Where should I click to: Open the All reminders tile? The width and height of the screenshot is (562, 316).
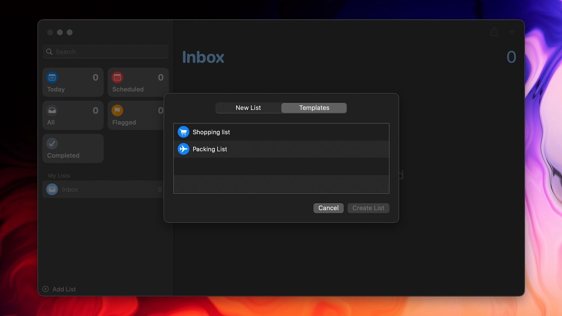[73, 115]
